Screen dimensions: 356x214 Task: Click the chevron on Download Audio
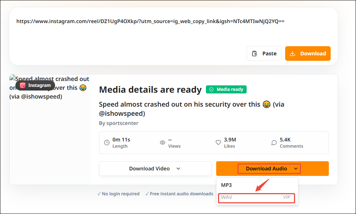point(295,169)
